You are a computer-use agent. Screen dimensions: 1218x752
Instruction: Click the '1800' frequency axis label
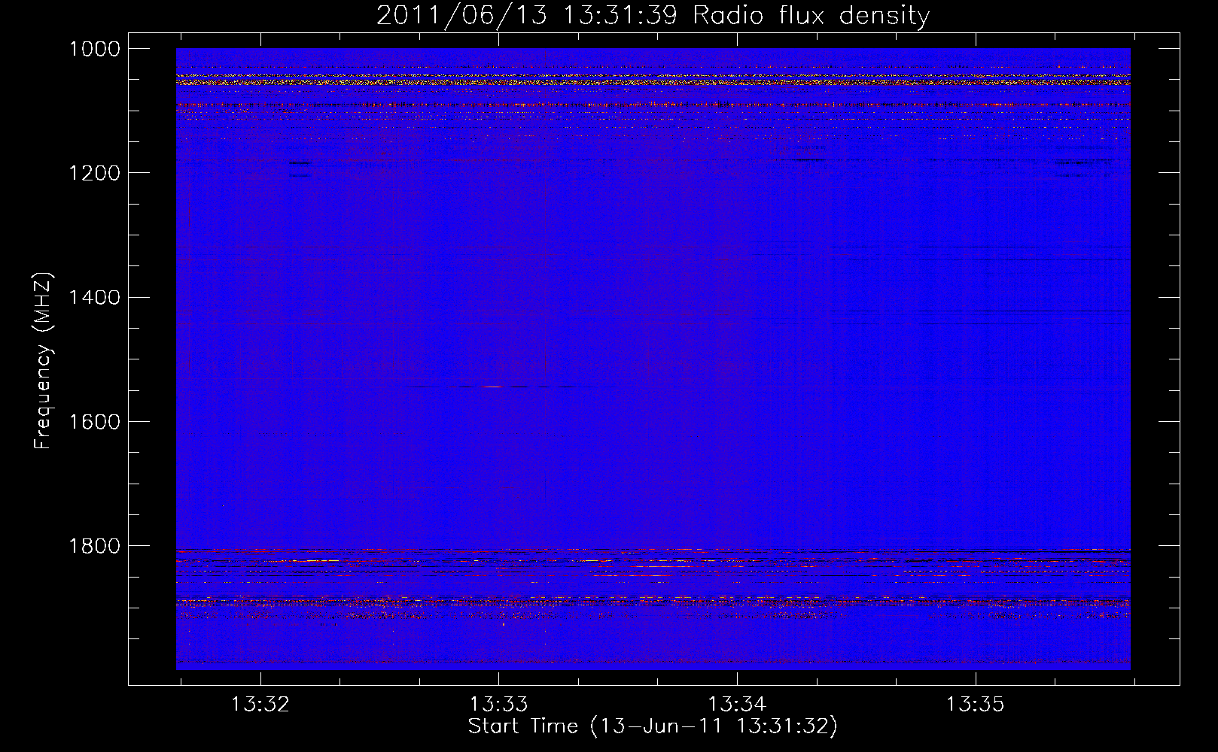95,545
